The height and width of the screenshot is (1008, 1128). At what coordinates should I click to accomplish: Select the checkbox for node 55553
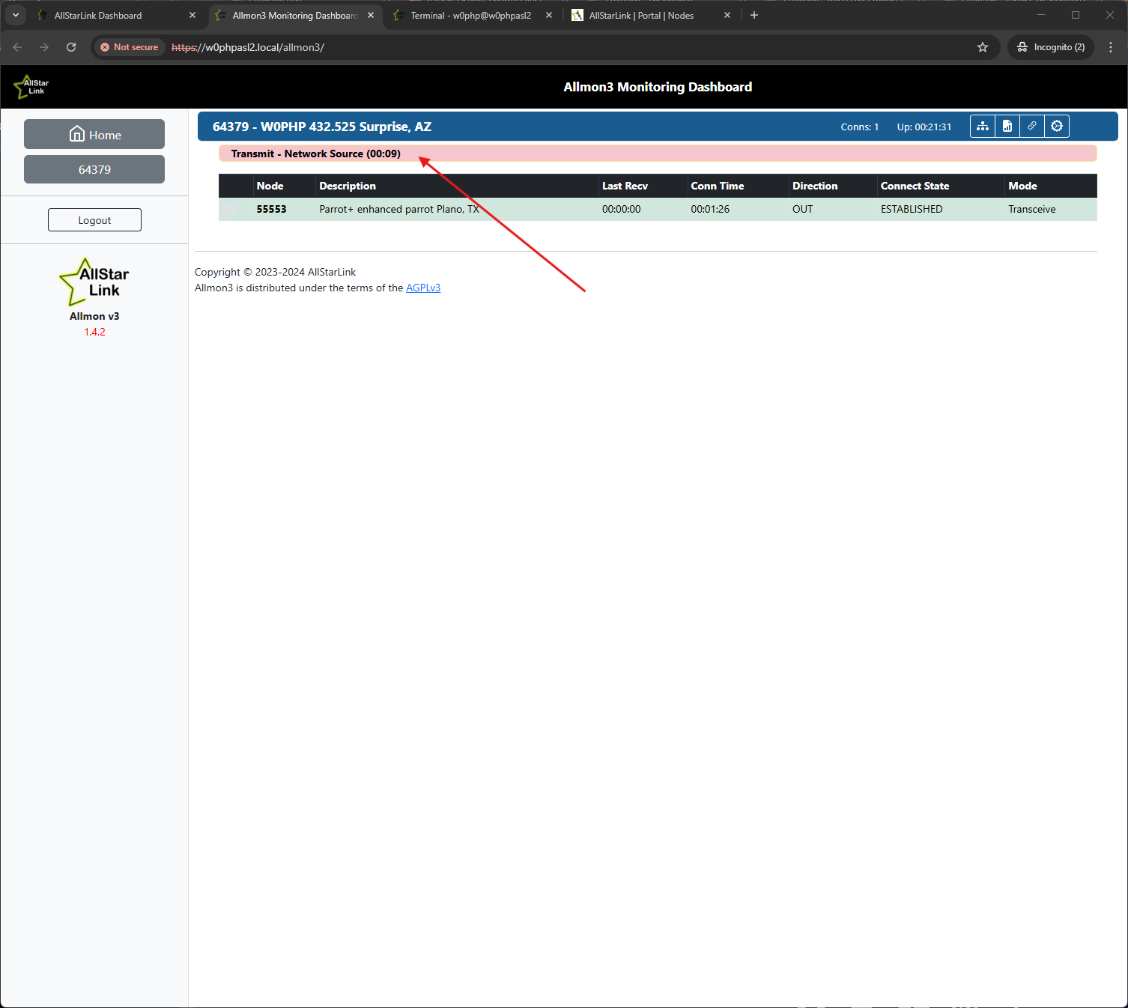[x=231, y=210]
